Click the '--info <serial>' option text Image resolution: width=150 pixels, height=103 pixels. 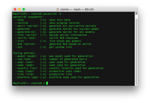[x=26, y=35]
